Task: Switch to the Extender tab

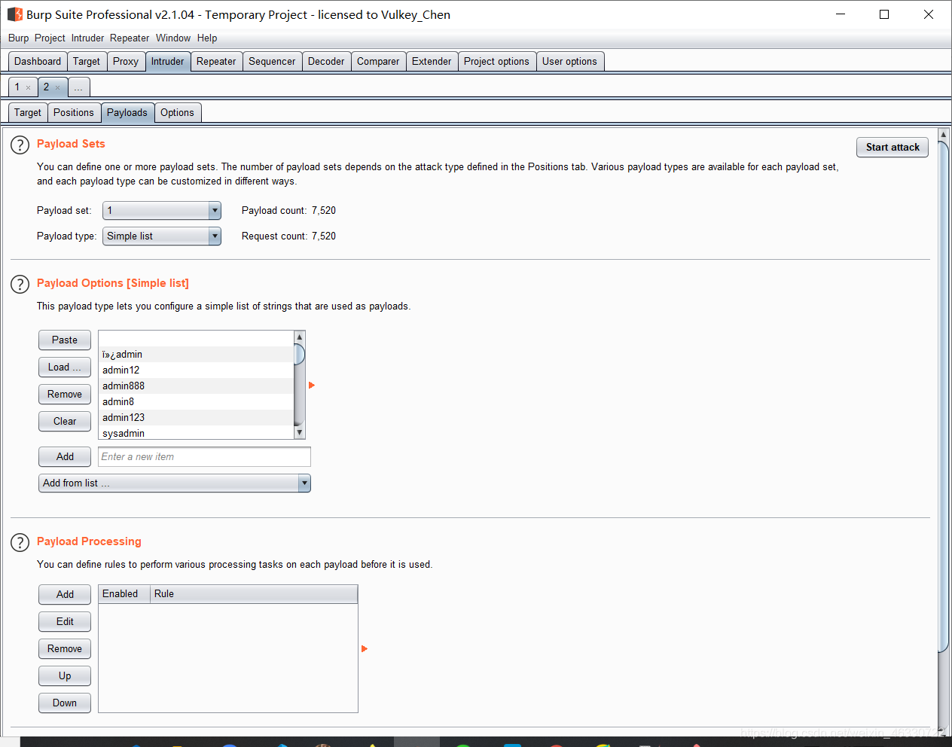Action: click(x=432, y=62)
